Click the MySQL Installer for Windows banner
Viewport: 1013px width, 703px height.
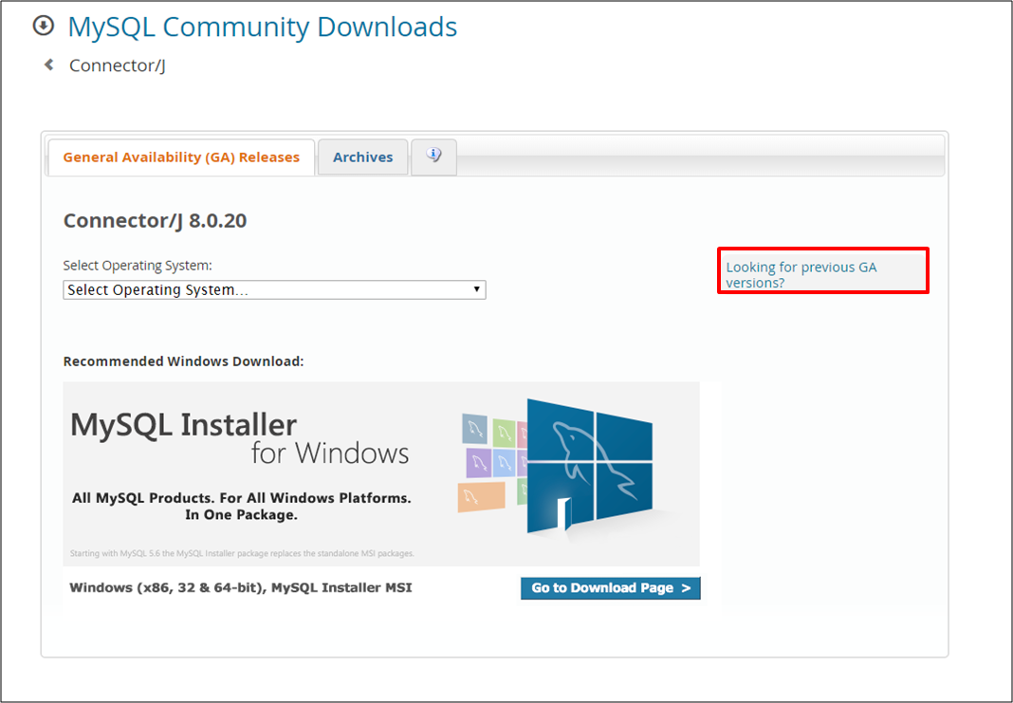[x=381, y=473]
